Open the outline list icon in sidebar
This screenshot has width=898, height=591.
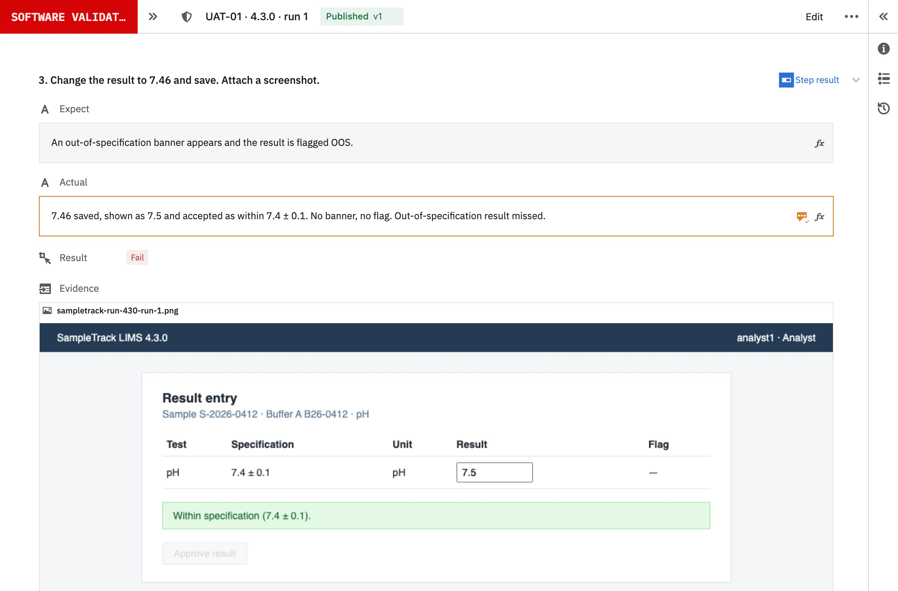(x=883, y=79)
